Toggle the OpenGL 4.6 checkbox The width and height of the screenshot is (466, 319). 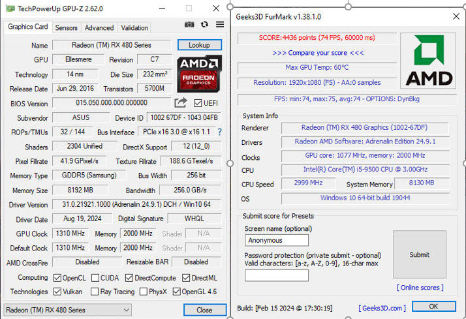pyautogui.click(x=176, y=292)
